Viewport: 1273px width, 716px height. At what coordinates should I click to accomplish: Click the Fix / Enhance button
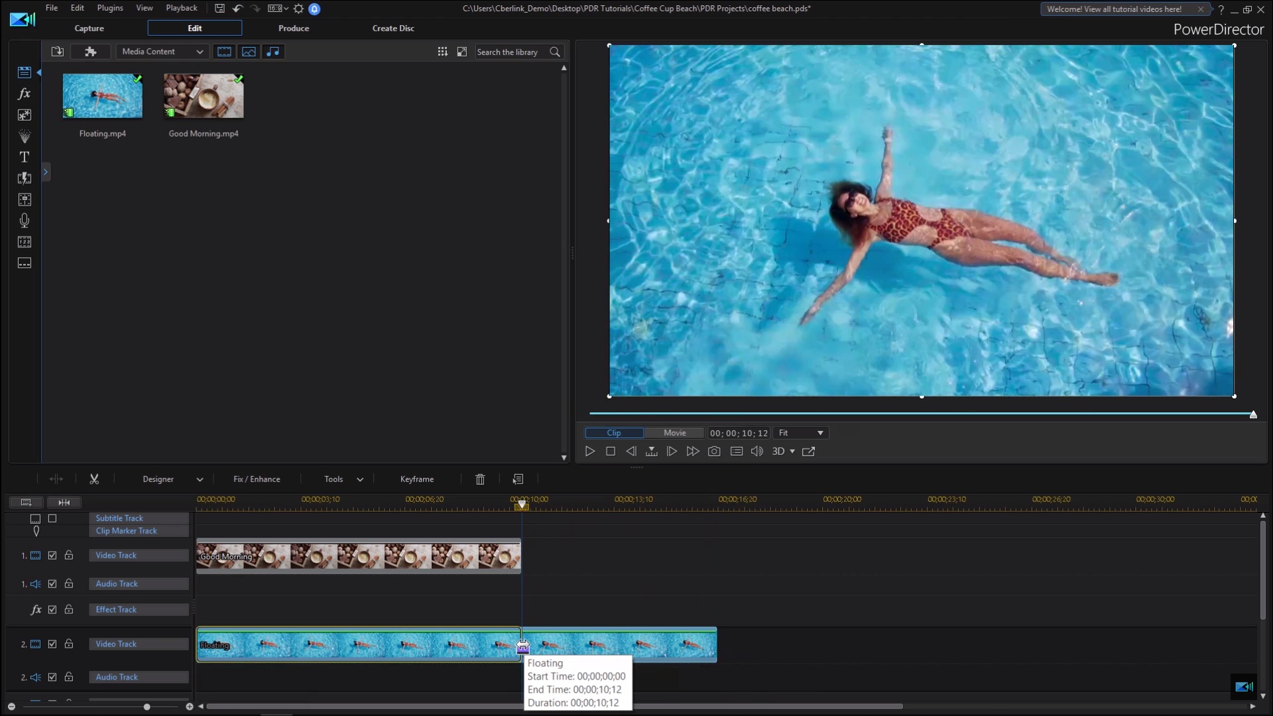[x=257, y=479]
